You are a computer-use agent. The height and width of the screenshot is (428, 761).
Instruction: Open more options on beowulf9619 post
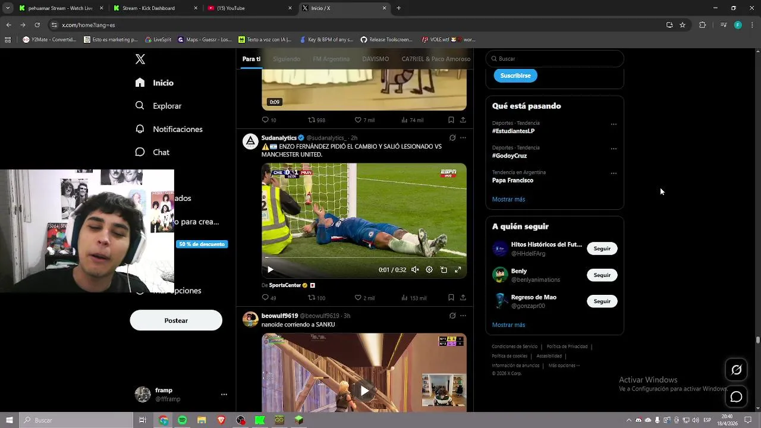(x=463, y=316)
